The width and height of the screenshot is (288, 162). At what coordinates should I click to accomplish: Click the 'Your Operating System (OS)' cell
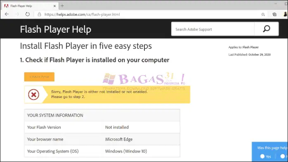coord(53,151)
